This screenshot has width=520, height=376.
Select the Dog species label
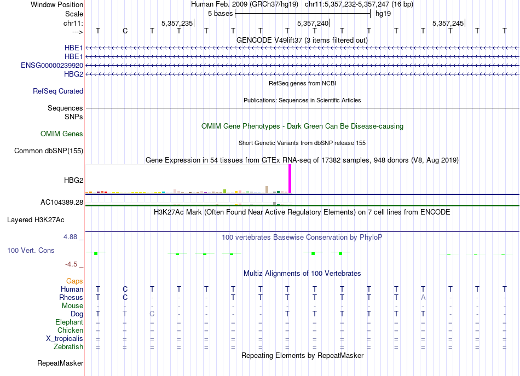pyautogui.click(x=77, y=314)
